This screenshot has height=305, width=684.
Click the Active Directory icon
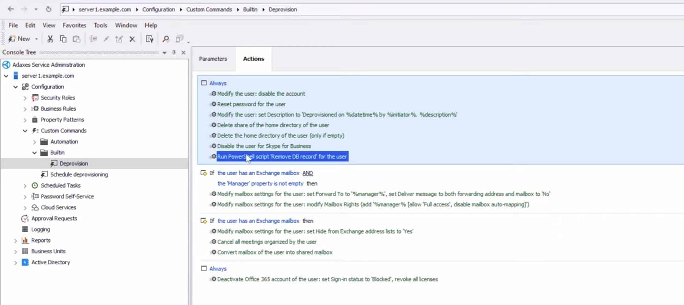point(25,262)
